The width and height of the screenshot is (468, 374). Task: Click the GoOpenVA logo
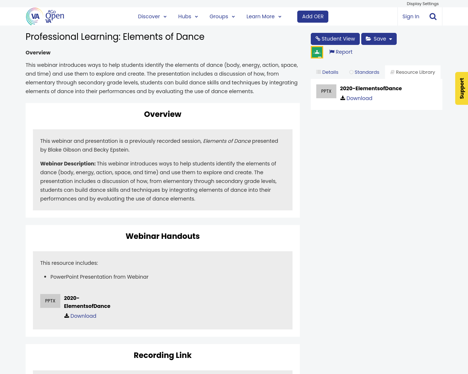45,16
